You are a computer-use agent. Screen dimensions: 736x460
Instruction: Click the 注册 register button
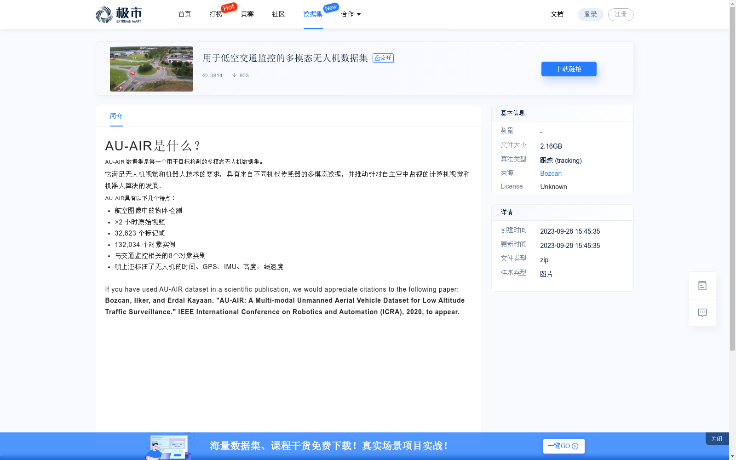(621, 15)
